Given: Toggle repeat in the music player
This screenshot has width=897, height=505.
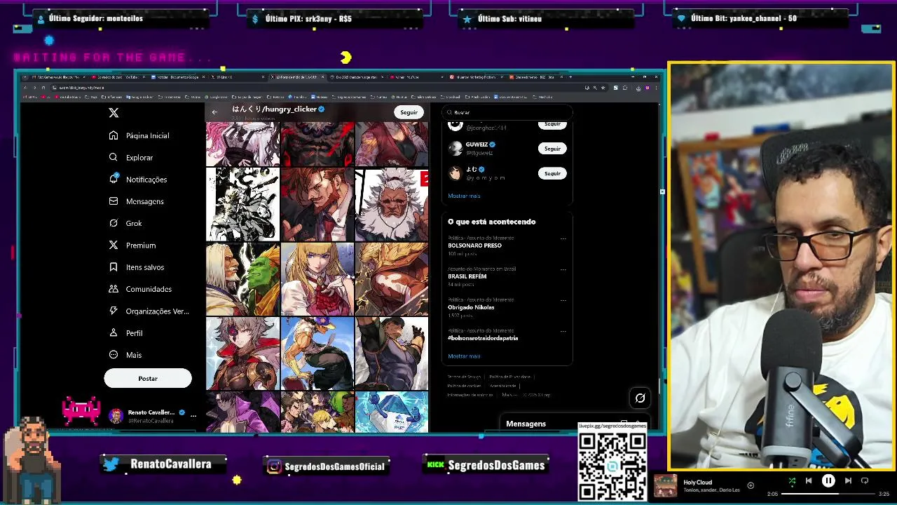Looking at the screenshot, I should pos(865,481).
